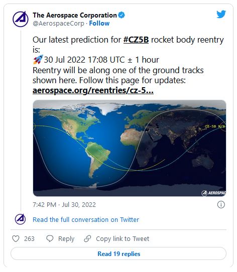
Task: Open the large Aerospace Corporation avatar
Action: coord(21,19)
